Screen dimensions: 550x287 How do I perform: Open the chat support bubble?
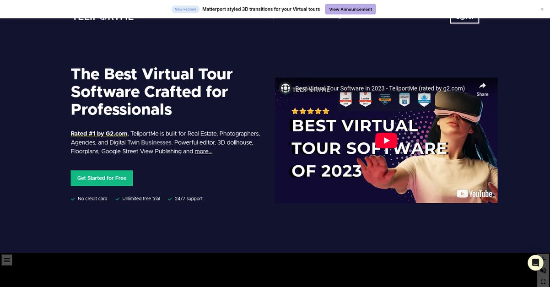(535, 263)
